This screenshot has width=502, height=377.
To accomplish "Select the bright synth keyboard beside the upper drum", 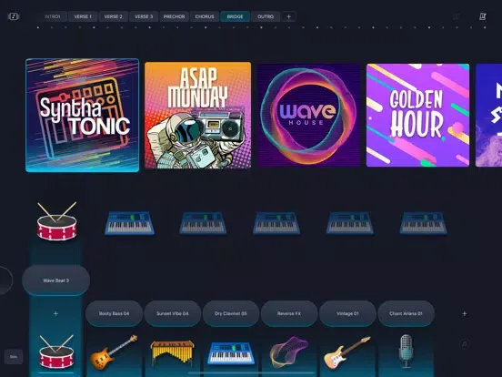I will pyautogui.click(x=130, y=223).
